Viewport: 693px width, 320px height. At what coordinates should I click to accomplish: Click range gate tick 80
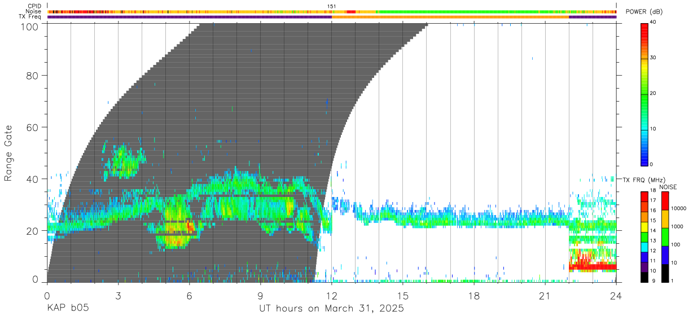[33, 76]
